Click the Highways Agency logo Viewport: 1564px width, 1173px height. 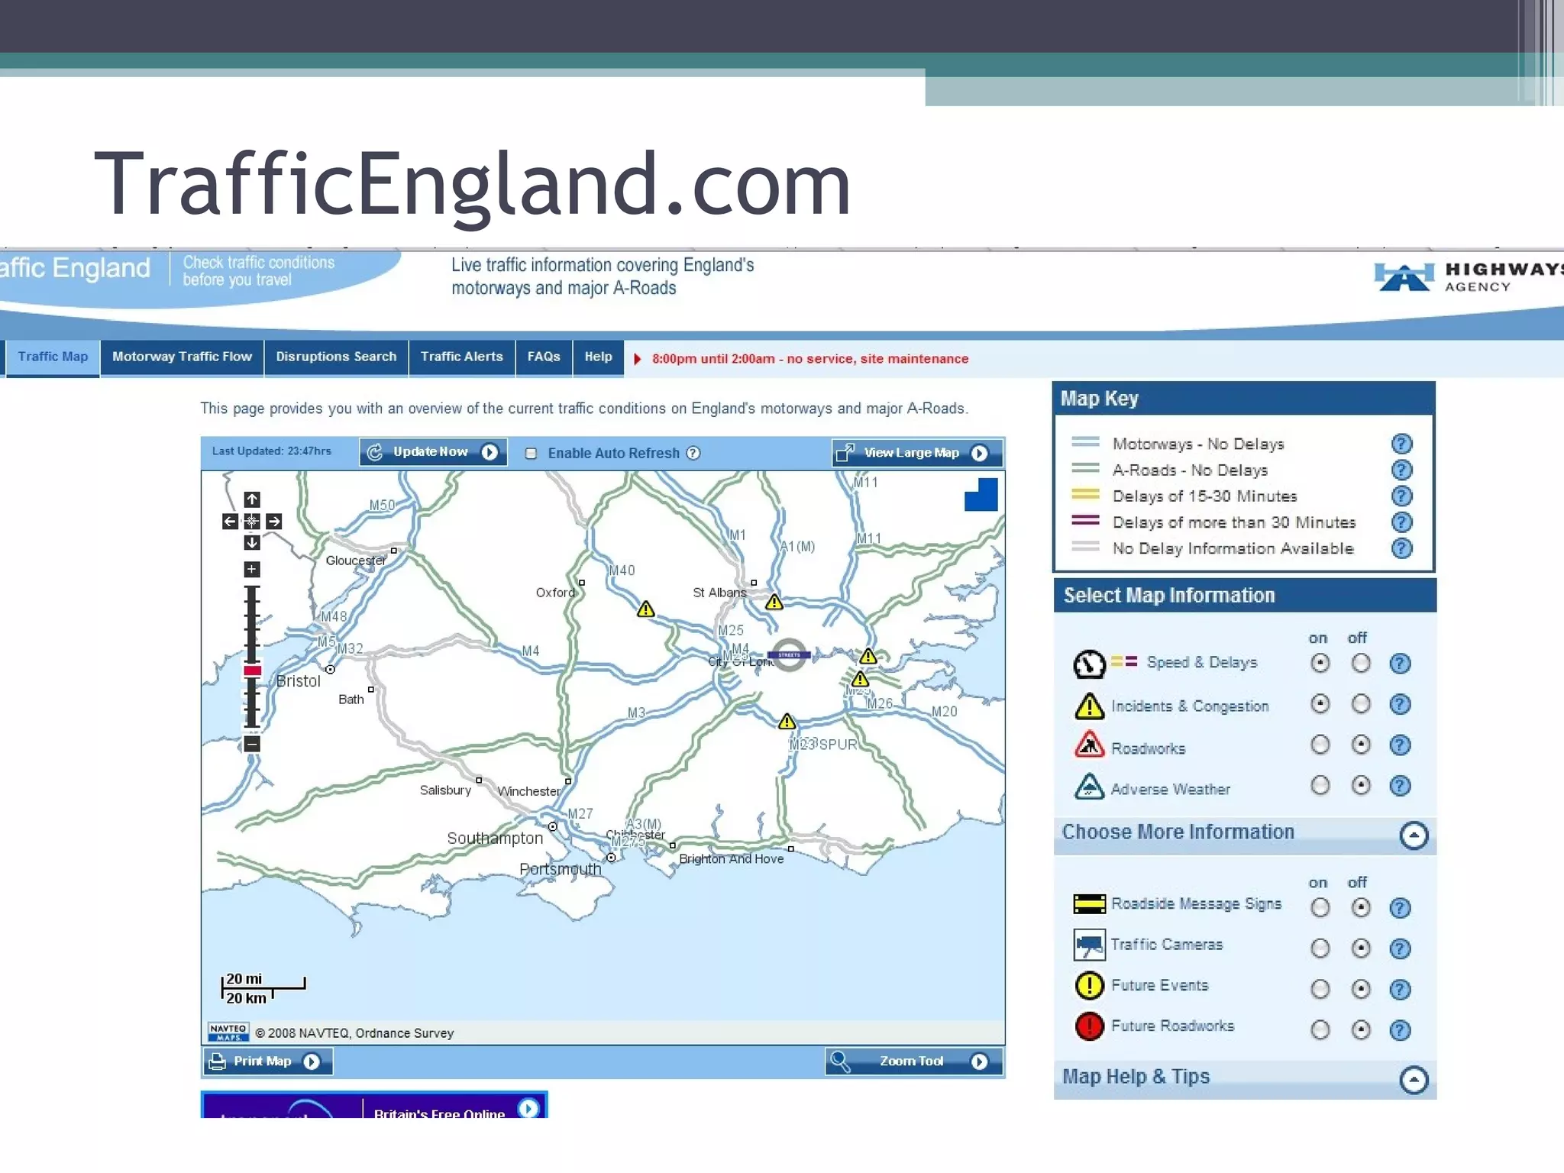[1468, 276]
